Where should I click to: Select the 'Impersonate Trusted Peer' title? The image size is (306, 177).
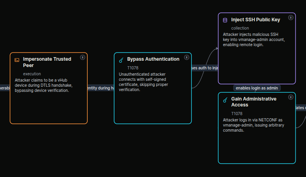tap(47, 62)
